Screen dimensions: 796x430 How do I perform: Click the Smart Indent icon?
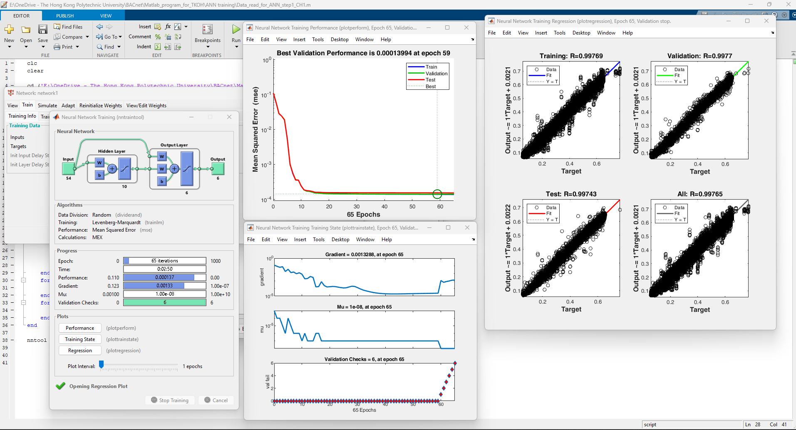158,47
